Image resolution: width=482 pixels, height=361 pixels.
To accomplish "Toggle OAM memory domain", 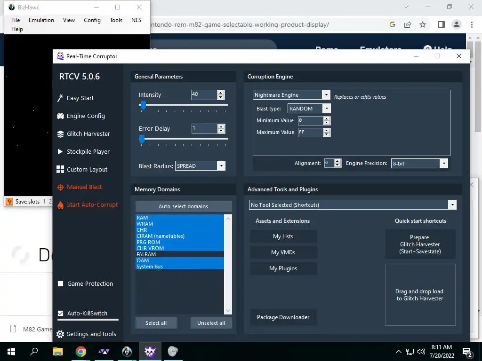I will click(179, 260).
